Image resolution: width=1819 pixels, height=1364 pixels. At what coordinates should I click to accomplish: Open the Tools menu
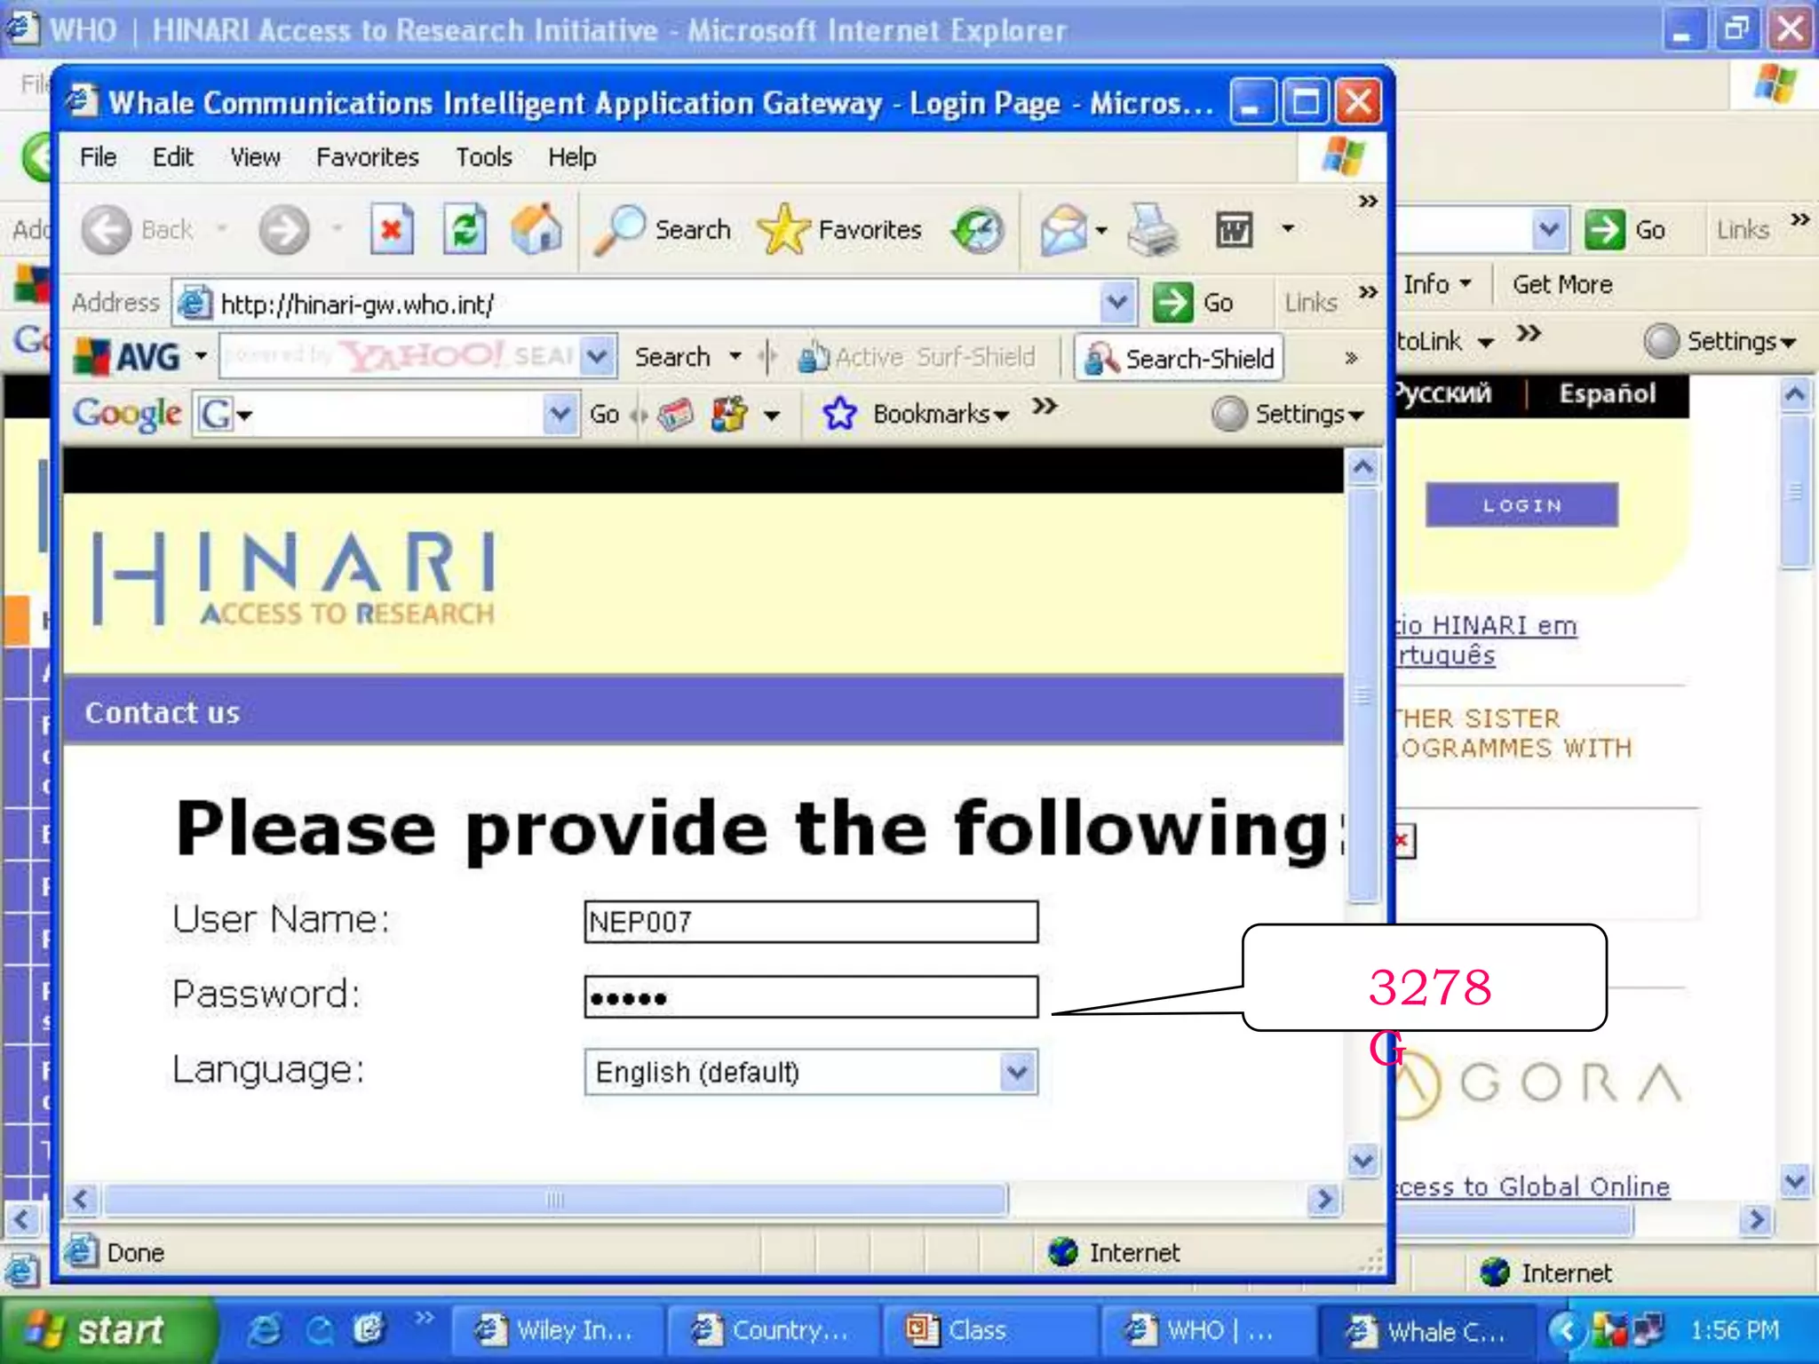483,157
